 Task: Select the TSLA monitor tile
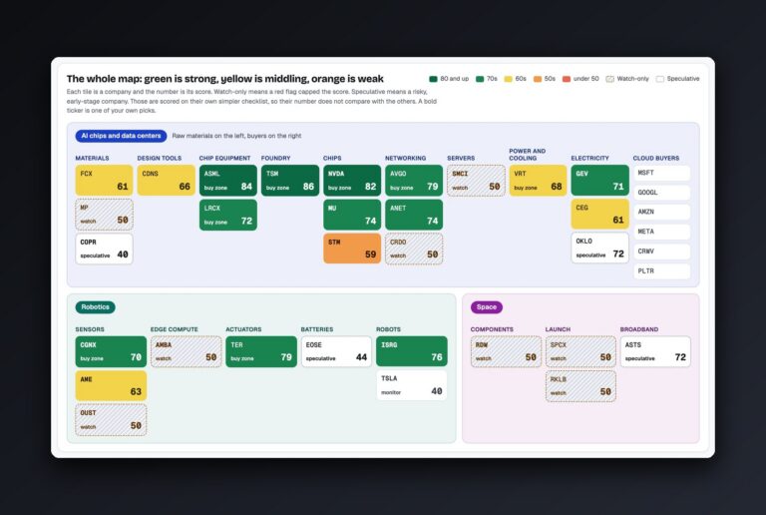(412, 385)
